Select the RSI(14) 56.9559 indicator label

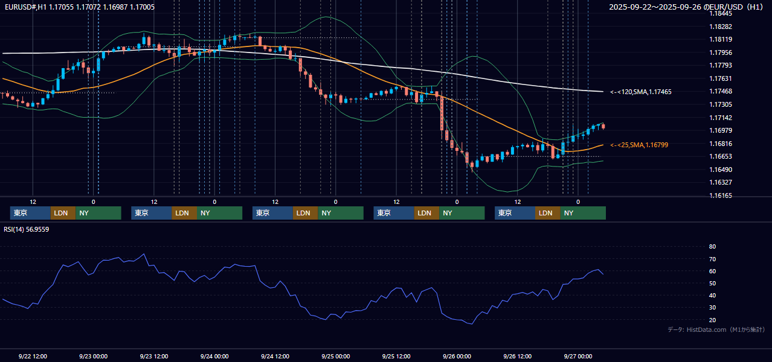pyautogui.click(x=26, y=229)
